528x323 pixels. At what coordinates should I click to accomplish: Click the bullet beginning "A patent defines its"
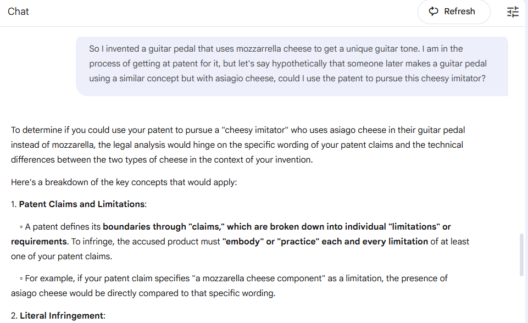tap(240, 242)
